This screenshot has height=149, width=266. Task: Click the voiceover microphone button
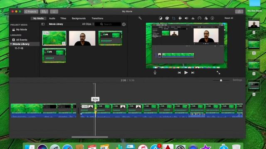click(155, 73)
